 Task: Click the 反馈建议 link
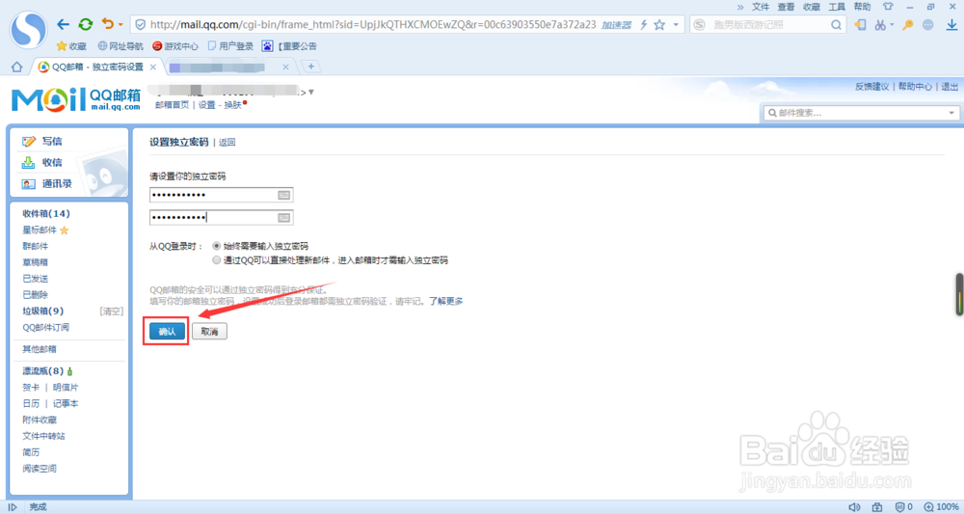tap(871, 87)
